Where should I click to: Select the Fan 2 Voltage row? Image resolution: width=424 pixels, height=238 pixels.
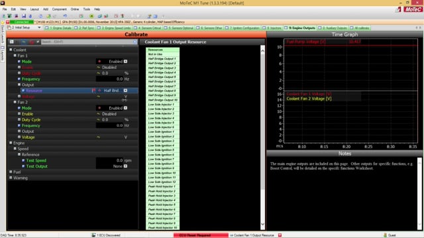point(73,137)
